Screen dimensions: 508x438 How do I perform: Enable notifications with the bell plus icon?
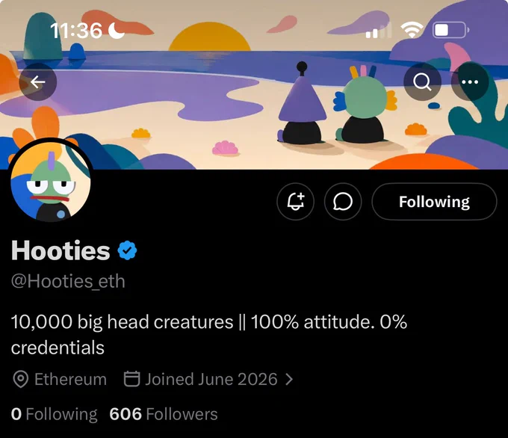tap(296, 201)
